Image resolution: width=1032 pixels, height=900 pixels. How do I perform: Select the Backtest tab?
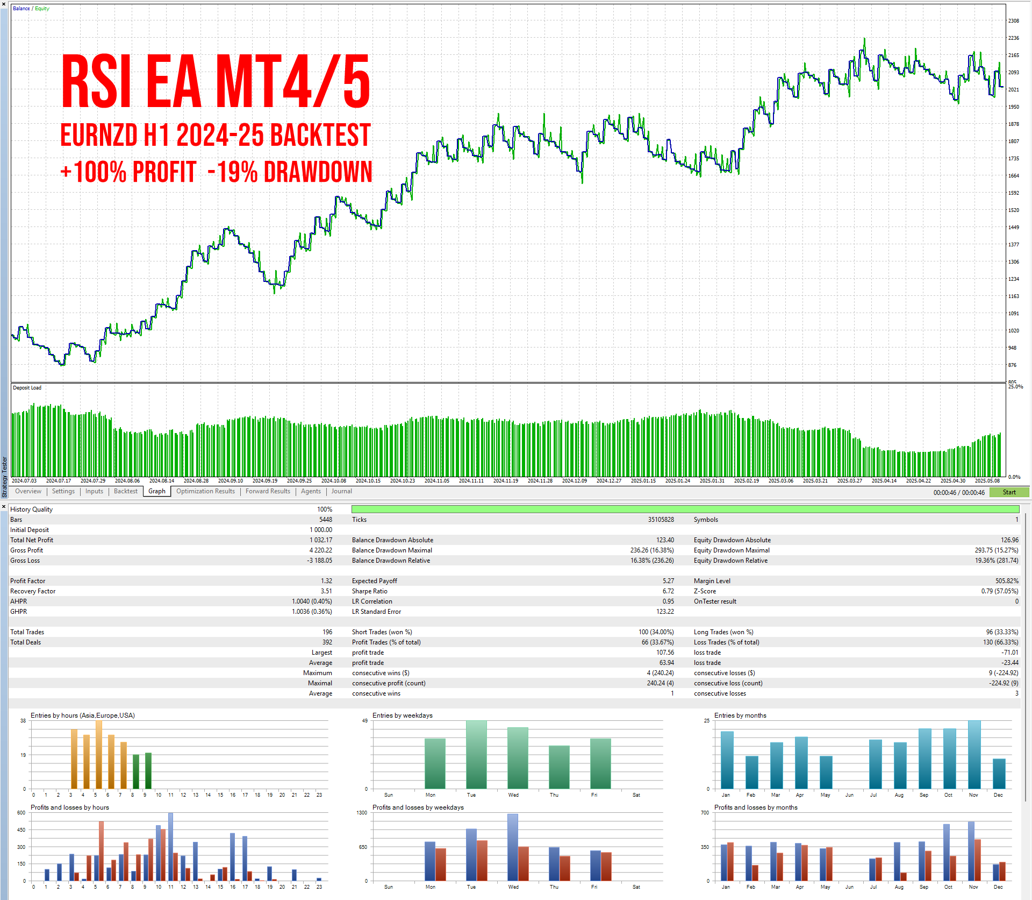126,491
